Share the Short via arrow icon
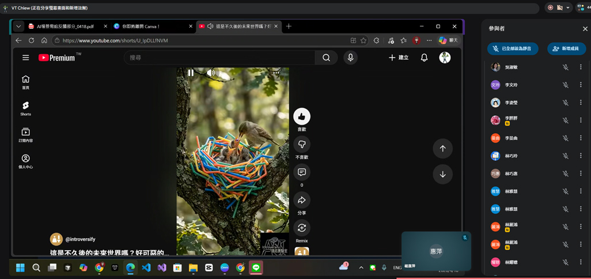Image resolution: width=591 pixels, height=279 pixels. pos(301,200)
